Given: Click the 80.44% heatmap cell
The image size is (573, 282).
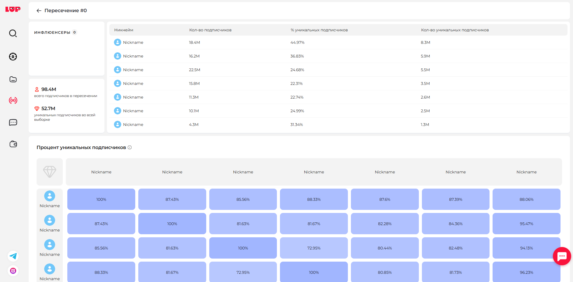Looking at the screenshot, I should pos(384,248).
